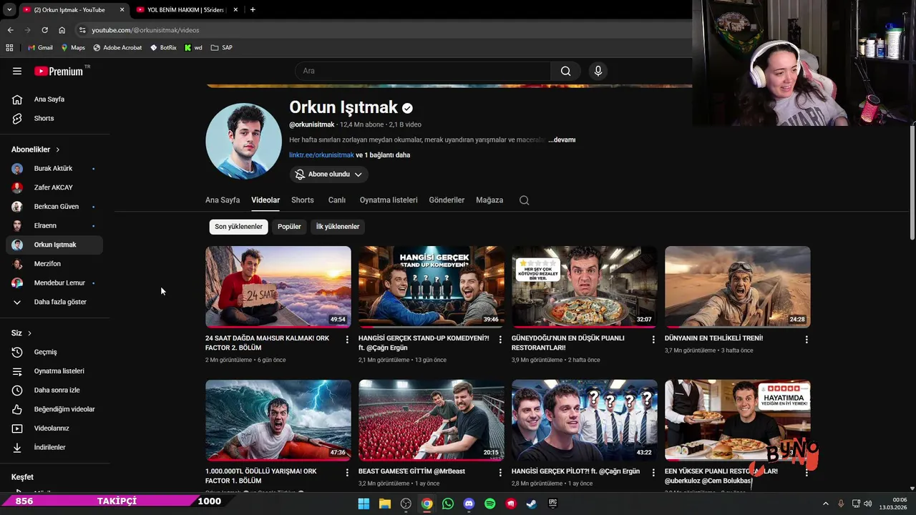Open WhatsApp from the taskbar
The width and height of the screenshot is (916, 515).
point(448,504)
